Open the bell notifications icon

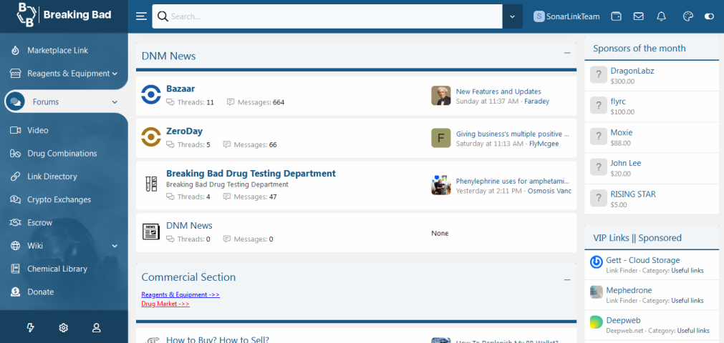[661, 16]
